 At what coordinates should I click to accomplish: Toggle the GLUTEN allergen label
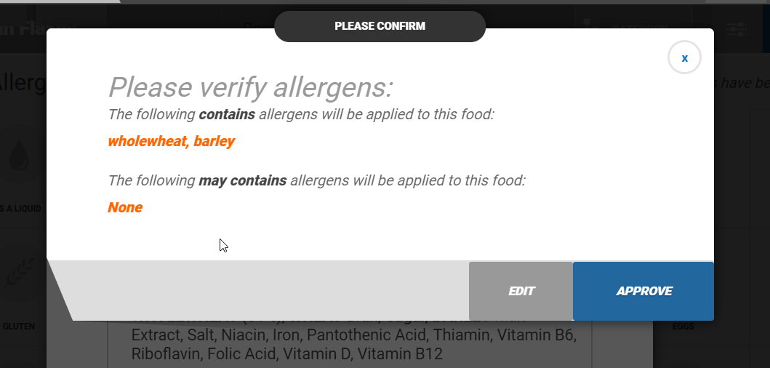point(19,327)
